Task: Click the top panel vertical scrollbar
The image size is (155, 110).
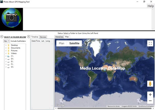Action: (153, 19)
